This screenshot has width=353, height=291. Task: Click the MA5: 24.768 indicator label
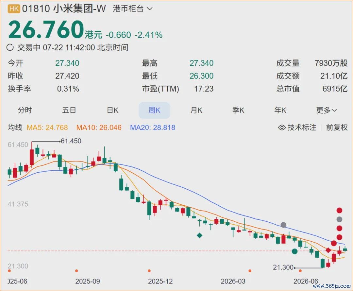[47, 128]
